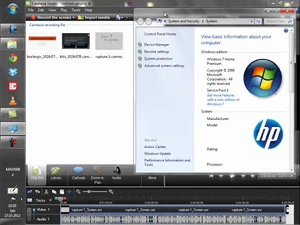Click the Paste icon on timeline toolbar
The height and width of the screenshot is (225, 300).
coord(62,192)
